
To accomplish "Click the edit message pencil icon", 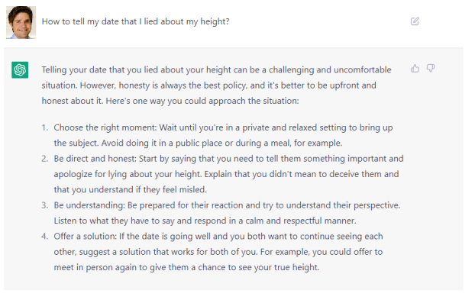I will (415, 21).
